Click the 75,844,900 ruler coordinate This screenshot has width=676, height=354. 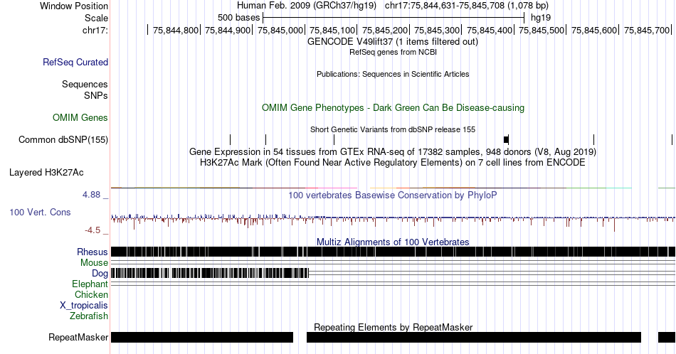point(228,30)
